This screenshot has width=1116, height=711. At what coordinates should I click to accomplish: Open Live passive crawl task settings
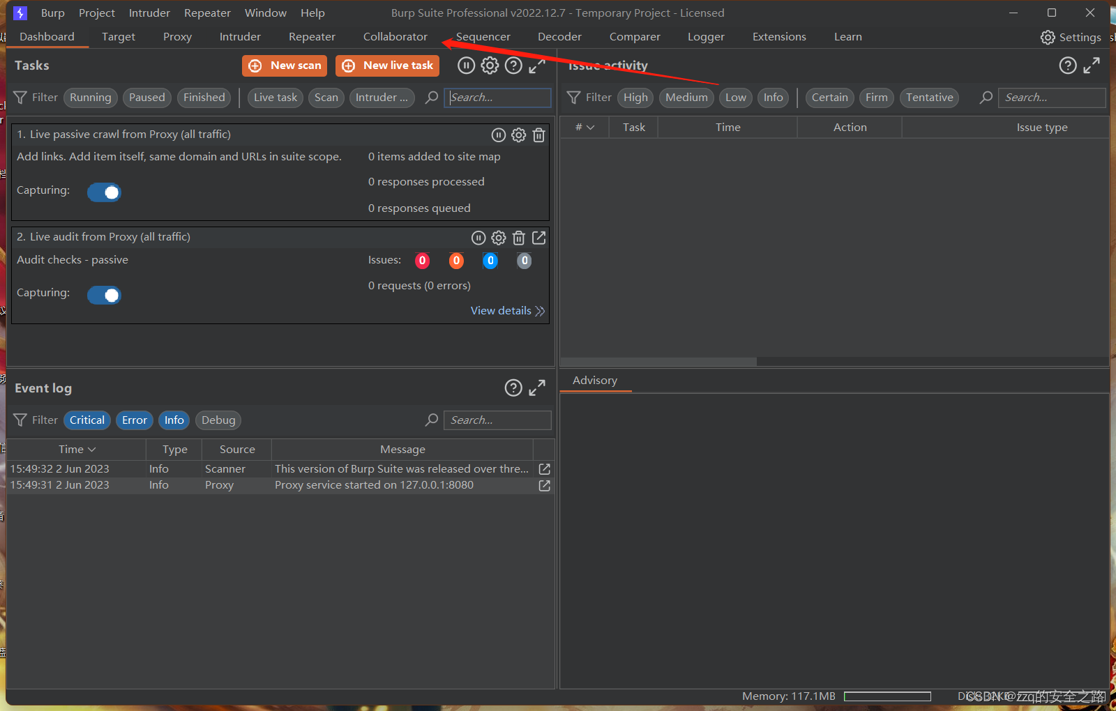click(518, 135)
